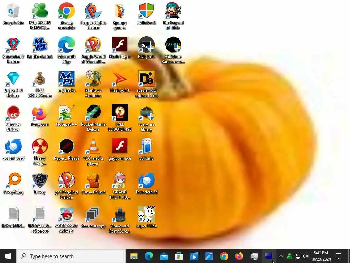Open the Photos app on the taskbar

click(x=209, y=256)
